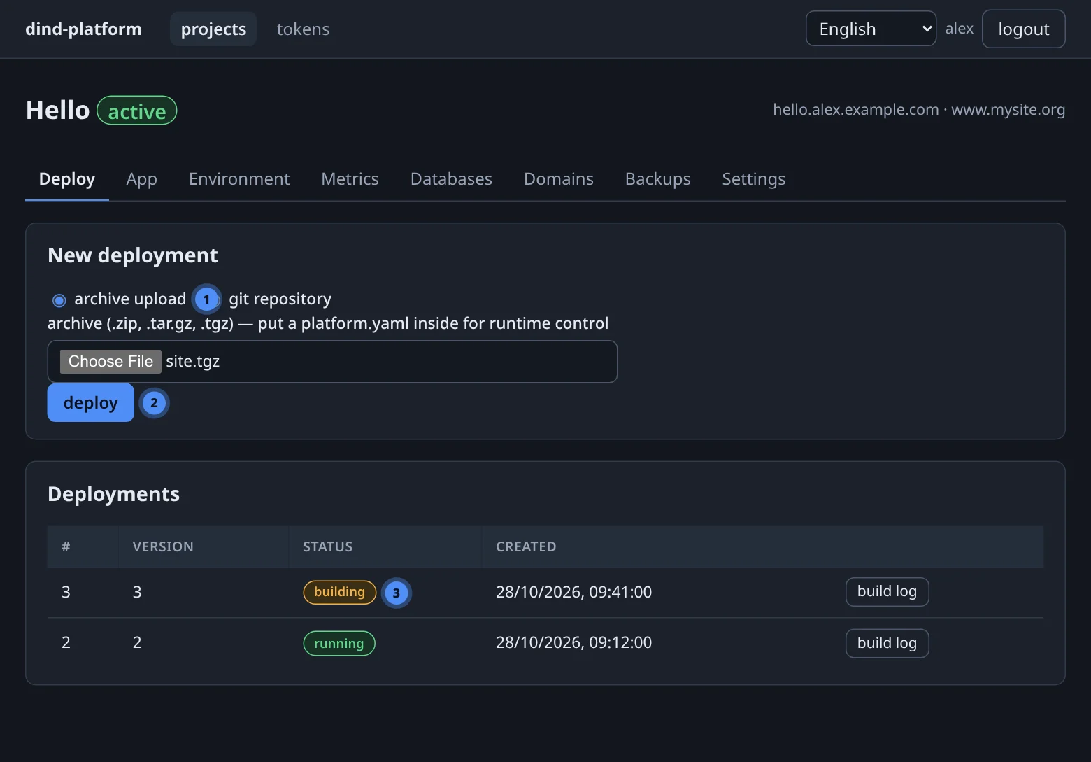Viewport: 1091px width, 762px height.
Task: Click the www.mysite.org domain text
Action: (x=1008, y=109)
